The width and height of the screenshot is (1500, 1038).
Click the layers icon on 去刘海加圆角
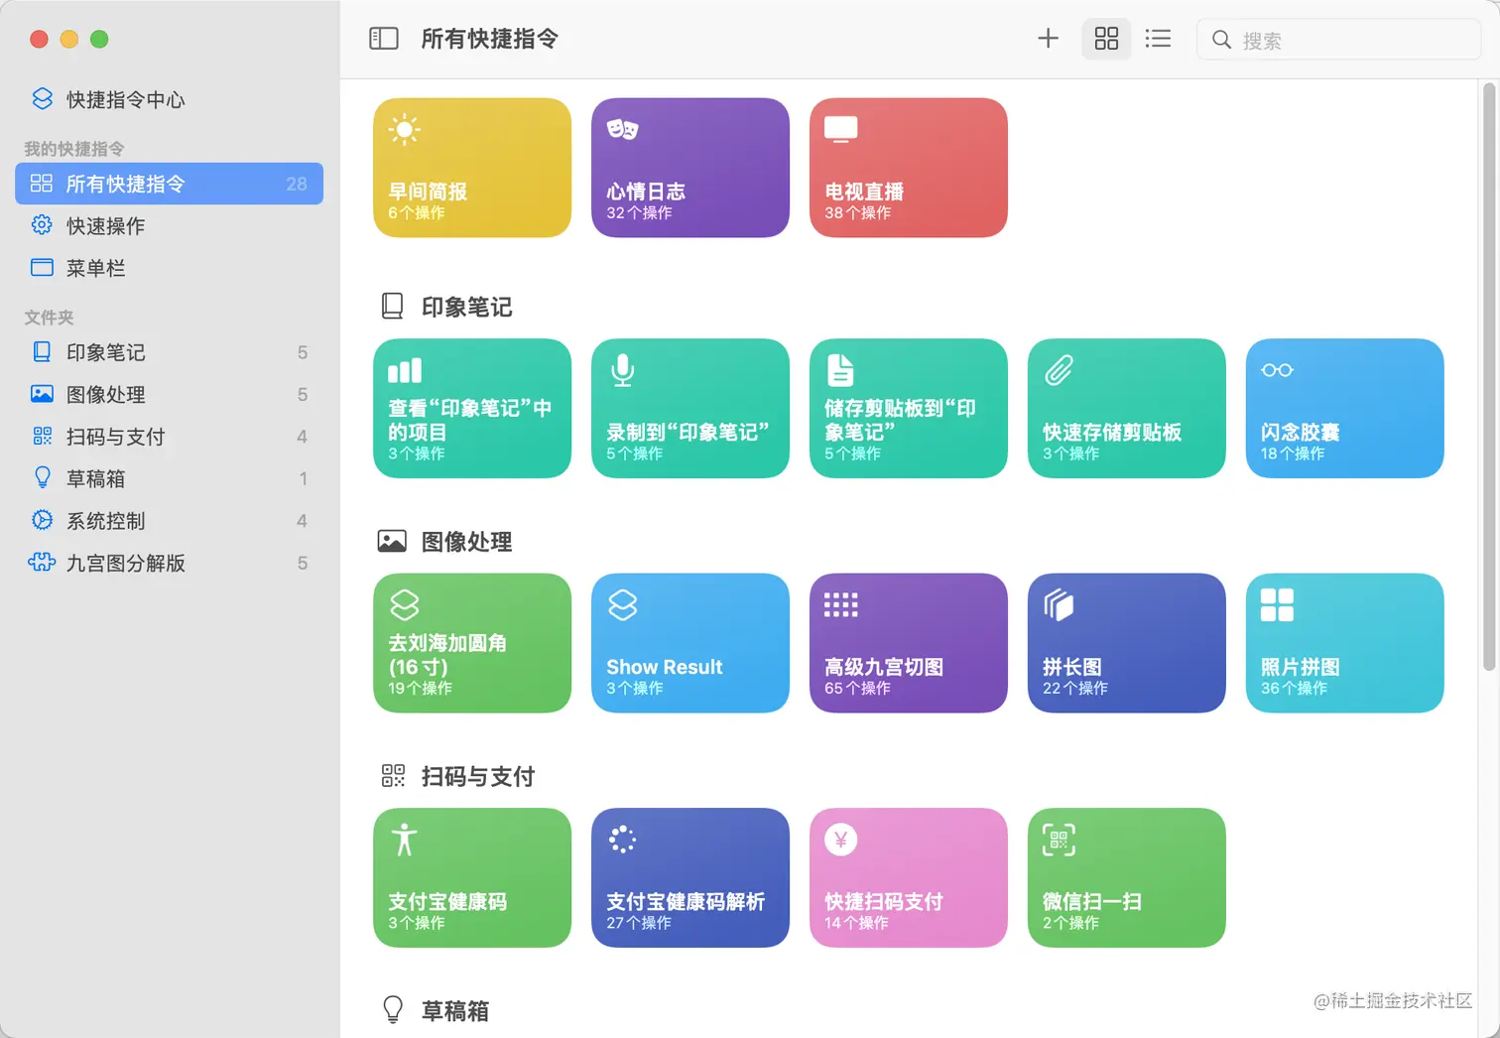(405, 605)
